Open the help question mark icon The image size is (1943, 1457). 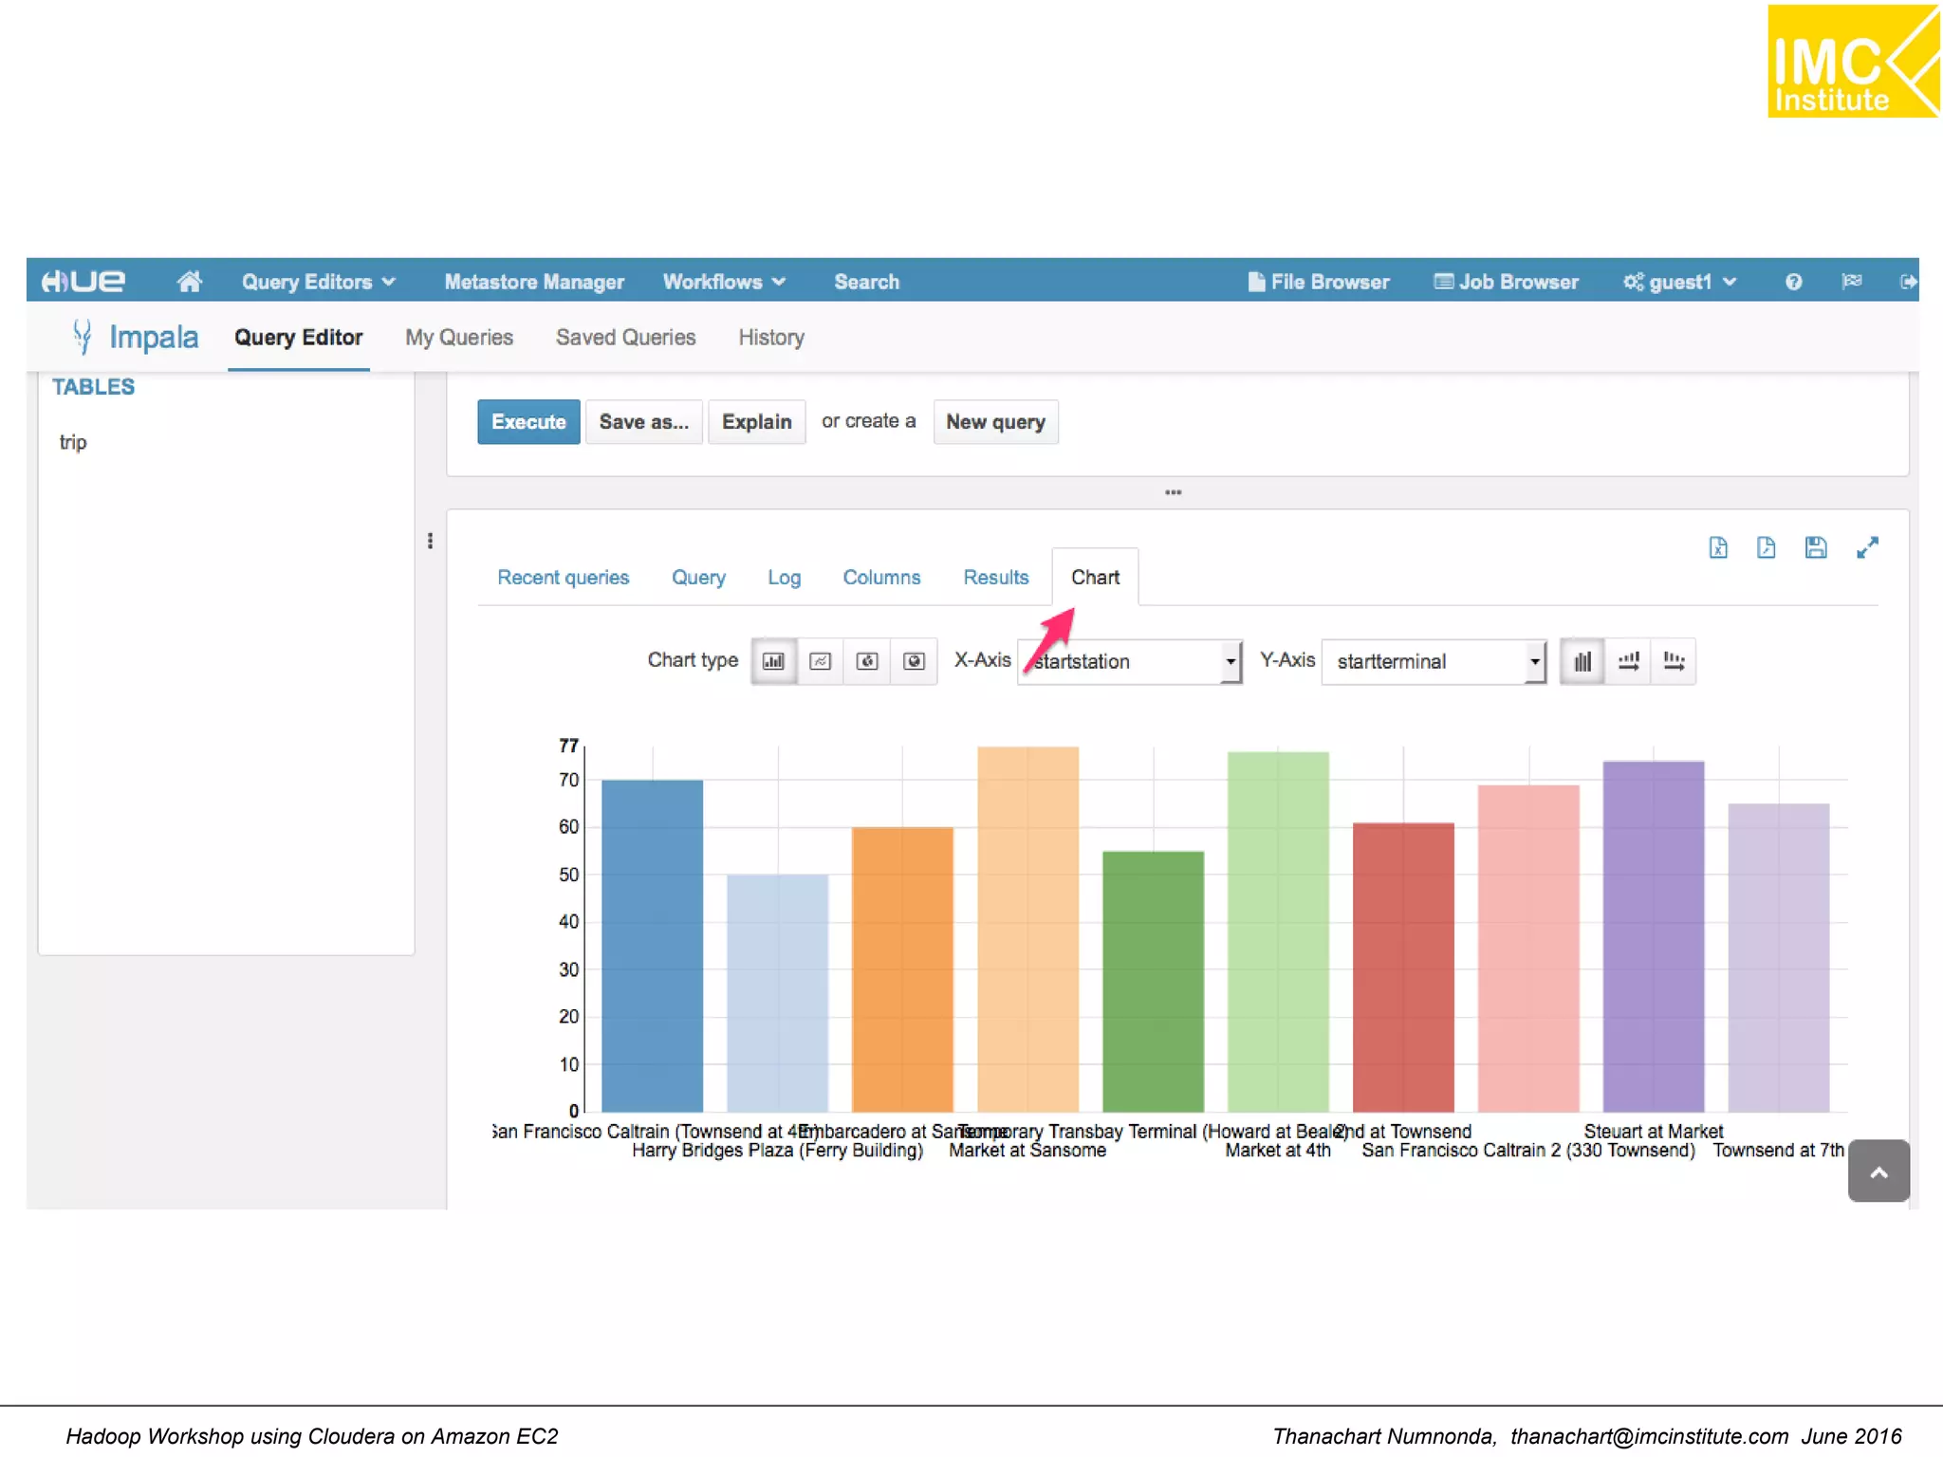1793,282
